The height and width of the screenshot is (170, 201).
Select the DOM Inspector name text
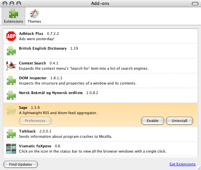pos(33,78)
